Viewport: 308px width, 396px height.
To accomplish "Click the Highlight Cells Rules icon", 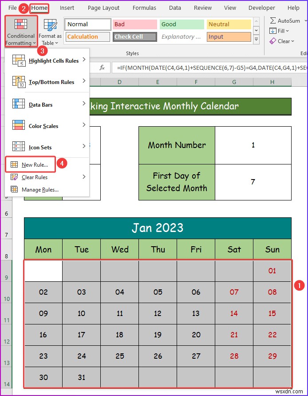I will click(x=19, y=60).
